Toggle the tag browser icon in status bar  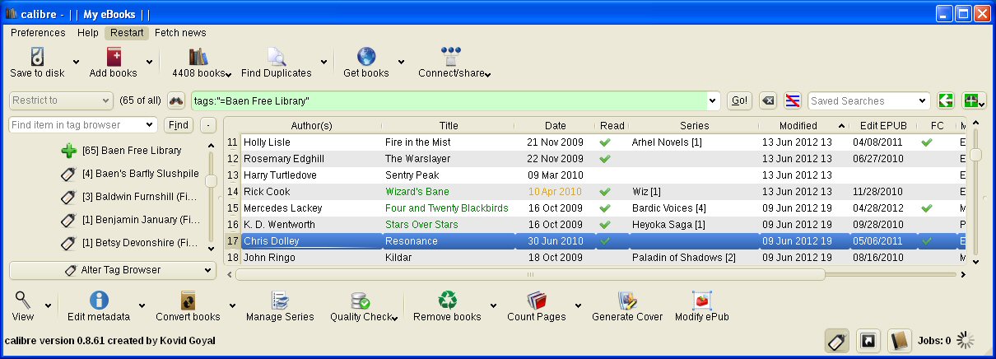(837, 340)
